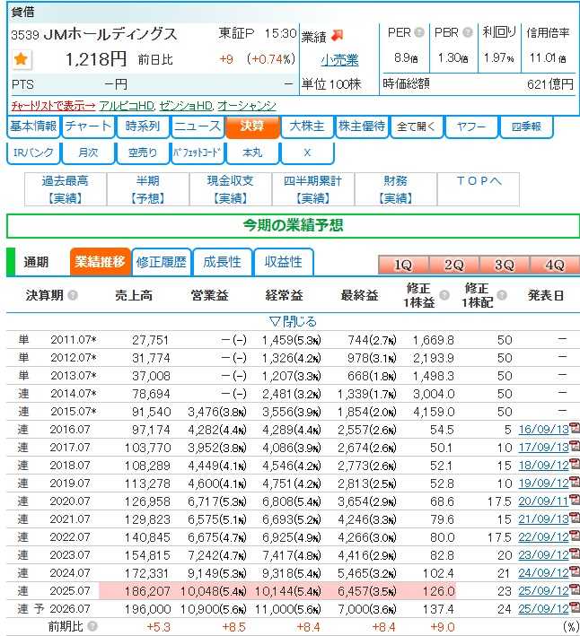The height and width of the screenshot is (636, 580).
Task: Open PDF icon for 17/09/13 announcement
Action: click(x=575, y=445)
